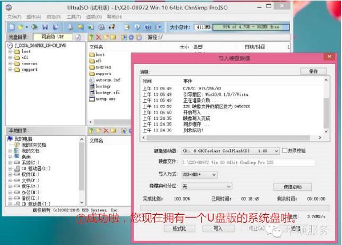Click the question mark Help icon
Viewport: 342px width, 245px height.
(148, 27)
